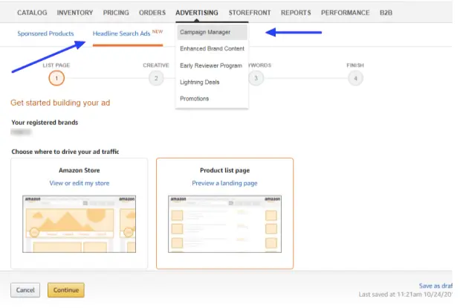The height and width of the screenshot is (308, 460).
Task: Click the 'Get started building your ad' heading
Action: click(60, 103)
